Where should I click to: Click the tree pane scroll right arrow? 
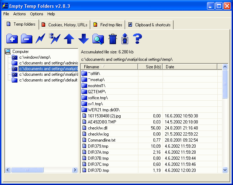tap(75, 170)
